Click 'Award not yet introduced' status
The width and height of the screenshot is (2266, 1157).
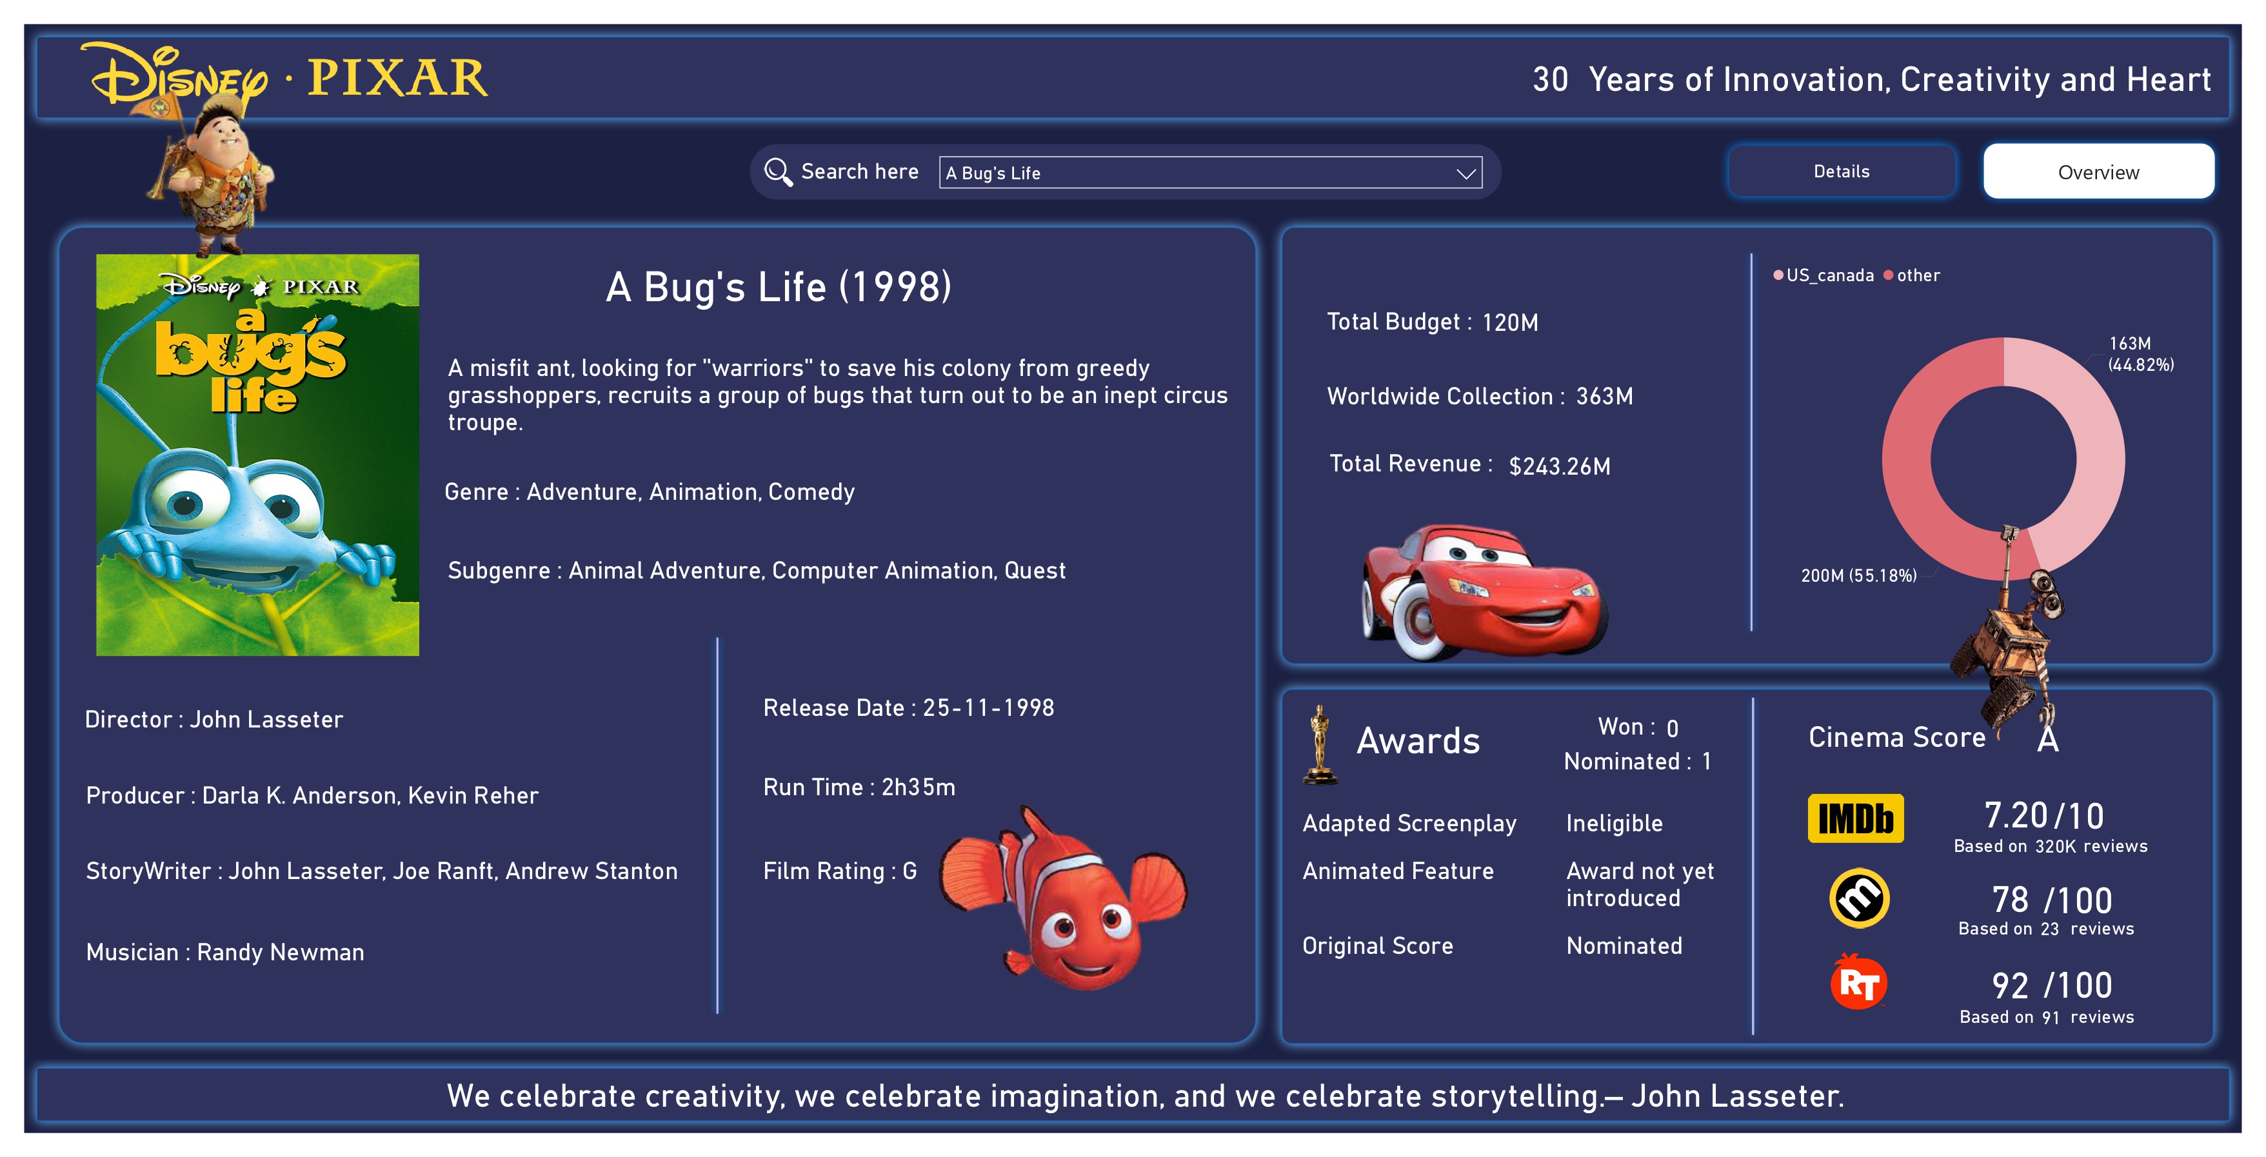(x=1640, y=884)
